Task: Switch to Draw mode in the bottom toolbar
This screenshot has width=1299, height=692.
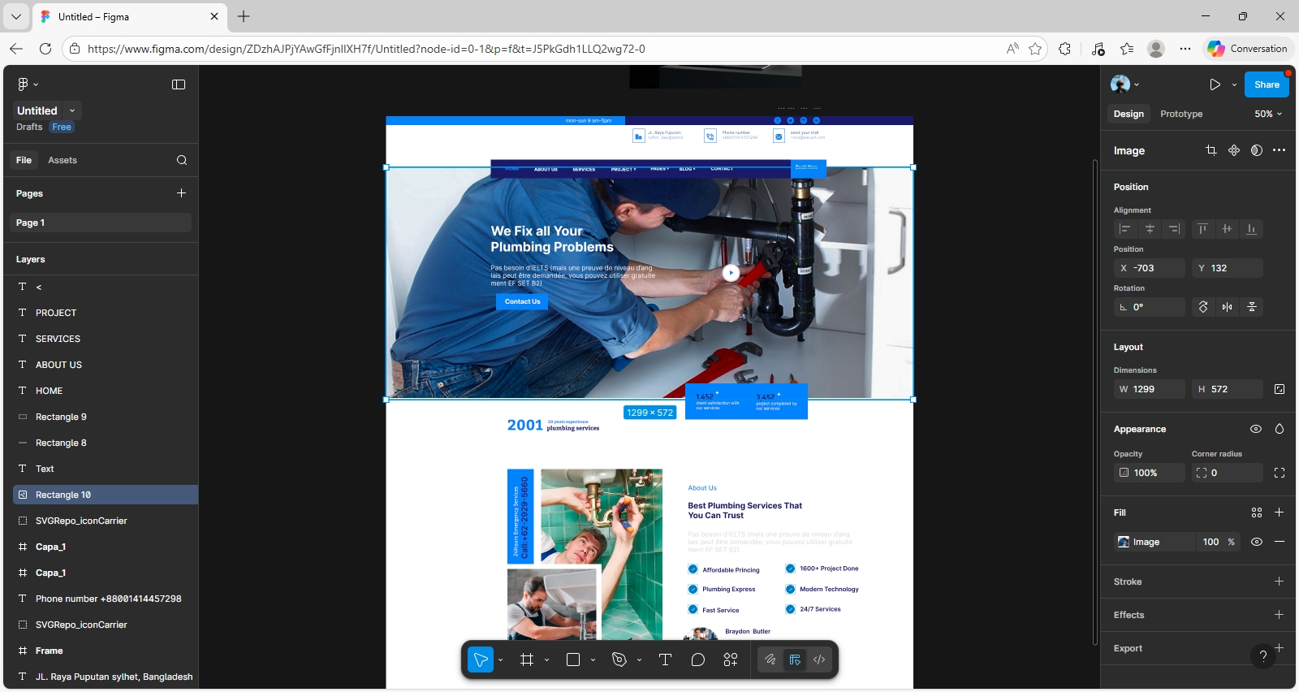Action: pos(770,660)
